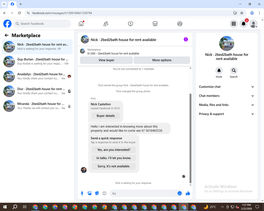Open the Nick conversation in list

click(x=37, y=46)
